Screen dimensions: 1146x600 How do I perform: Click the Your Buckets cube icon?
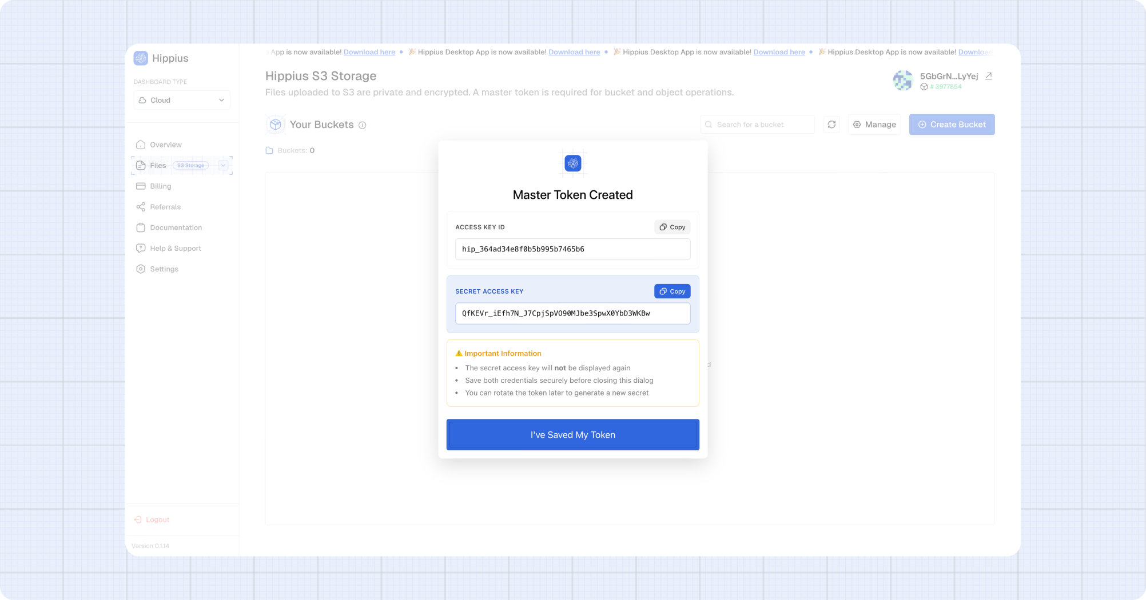[276, 125]
